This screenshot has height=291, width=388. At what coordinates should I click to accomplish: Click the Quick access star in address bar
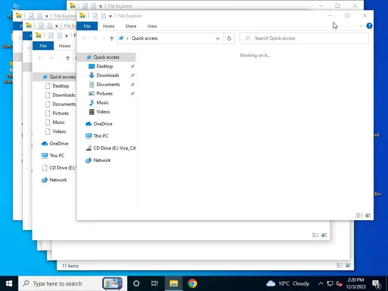(121, 38)
